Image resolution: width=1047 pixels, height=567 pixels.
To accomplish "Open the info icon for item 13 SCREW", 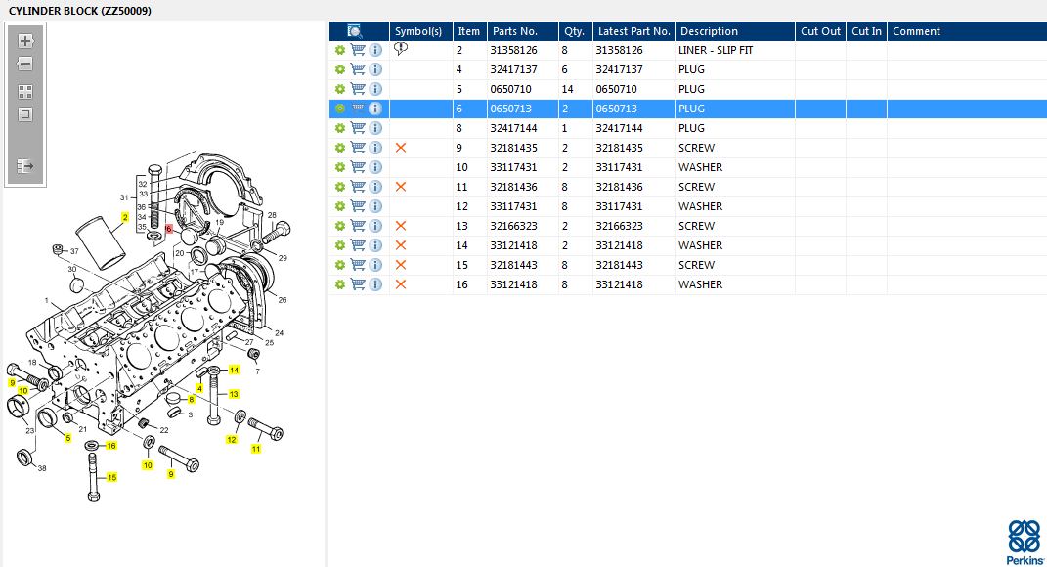I will (375, 226).
